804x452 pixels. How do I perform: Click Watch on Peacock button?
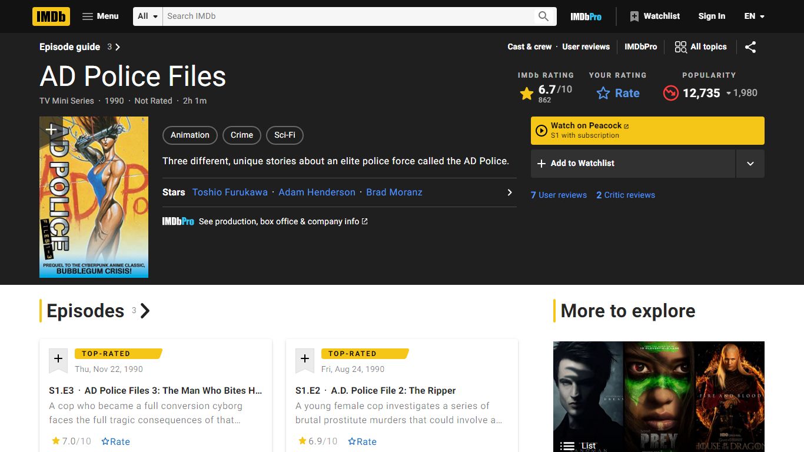point(647,131)
